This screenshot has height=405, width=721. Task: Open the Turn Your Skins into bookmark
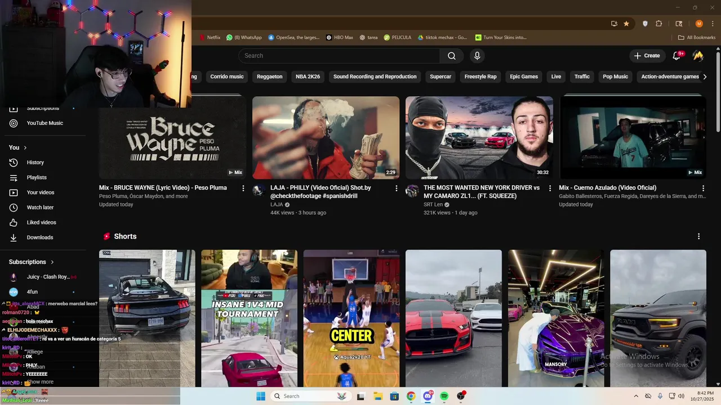point(501,37)
